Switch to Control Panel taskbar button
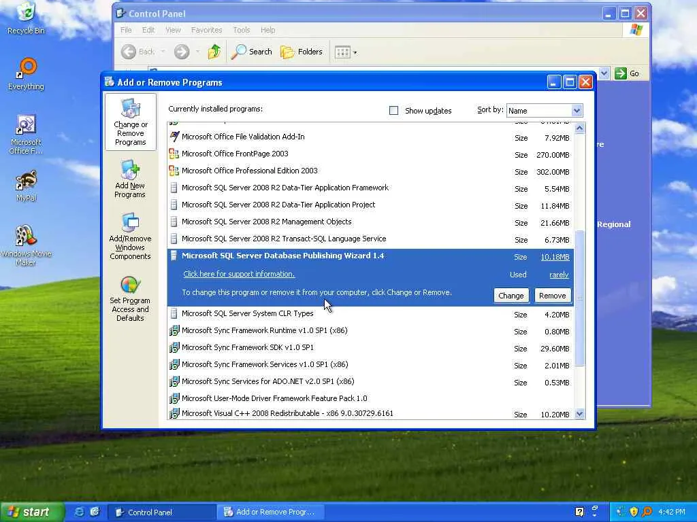Screen dimensions: 697x522 click(x=162, y=512)
